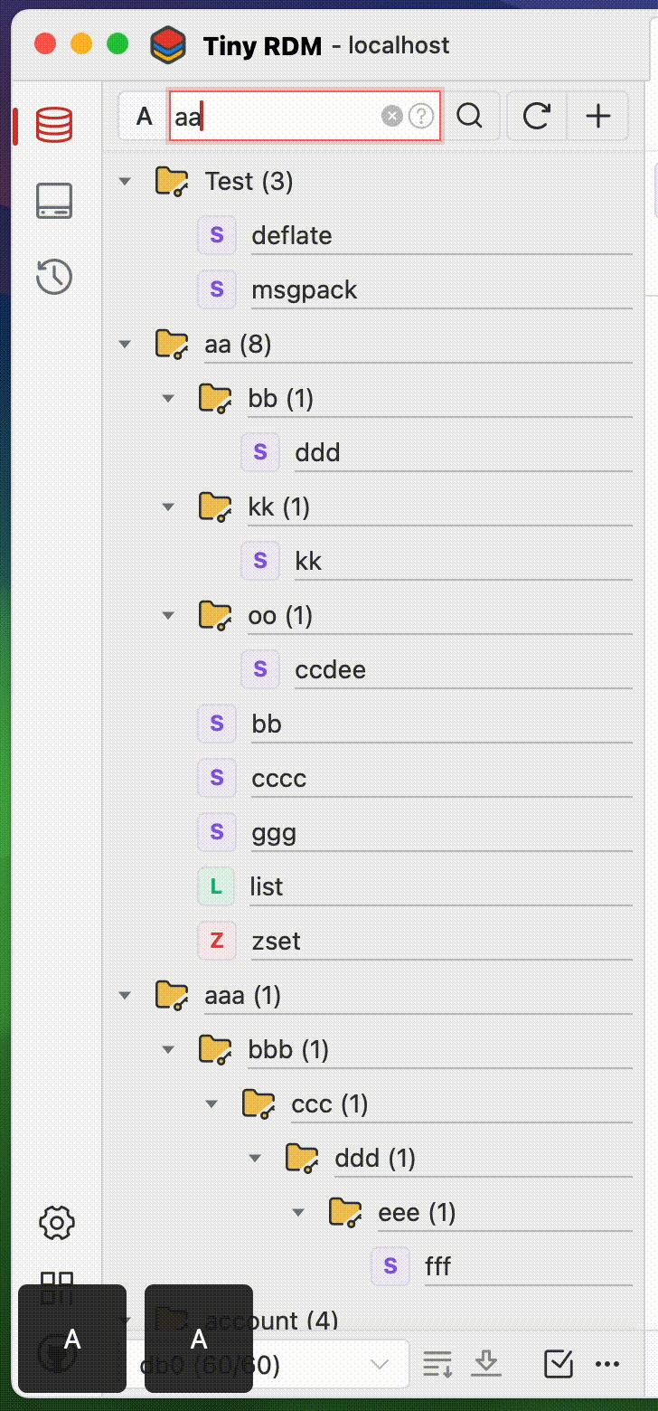The height and width of the screenshot is (1411, 658).
Task: Click the refresh keys icon
Action: (537, 117)
